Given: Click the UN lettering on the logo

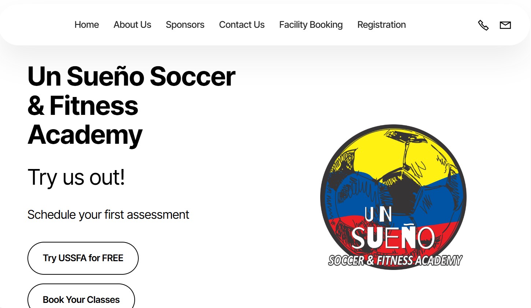Looking at the screenshot, I should 378,214.
